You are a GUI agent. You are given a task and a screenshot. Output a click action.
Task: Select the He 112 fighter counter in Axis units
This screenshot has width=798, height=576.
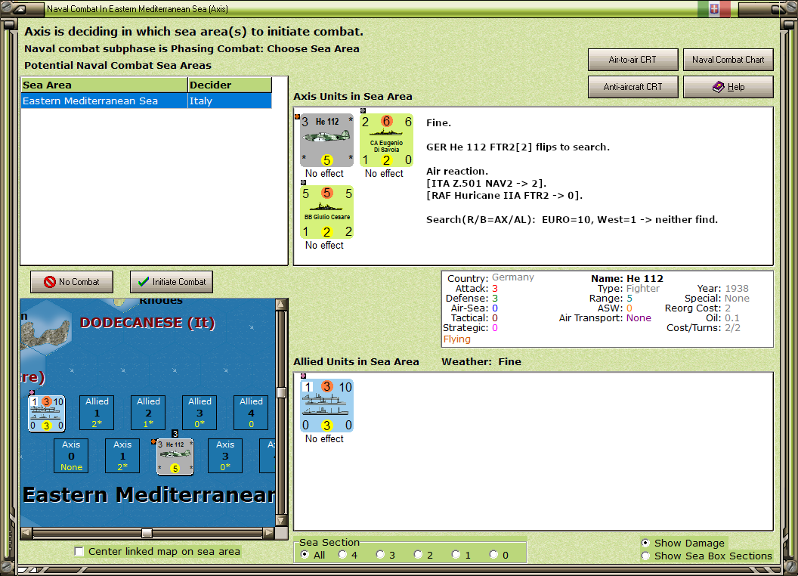tap(326, 140)
